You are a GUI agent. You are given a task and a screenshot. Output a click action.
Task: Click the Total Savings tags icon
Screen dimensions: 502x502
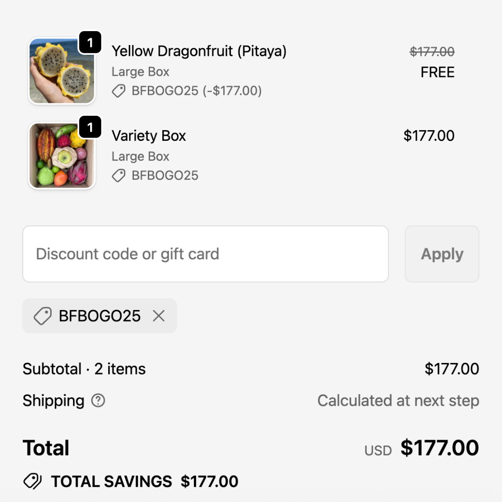[x=33, y=482]
